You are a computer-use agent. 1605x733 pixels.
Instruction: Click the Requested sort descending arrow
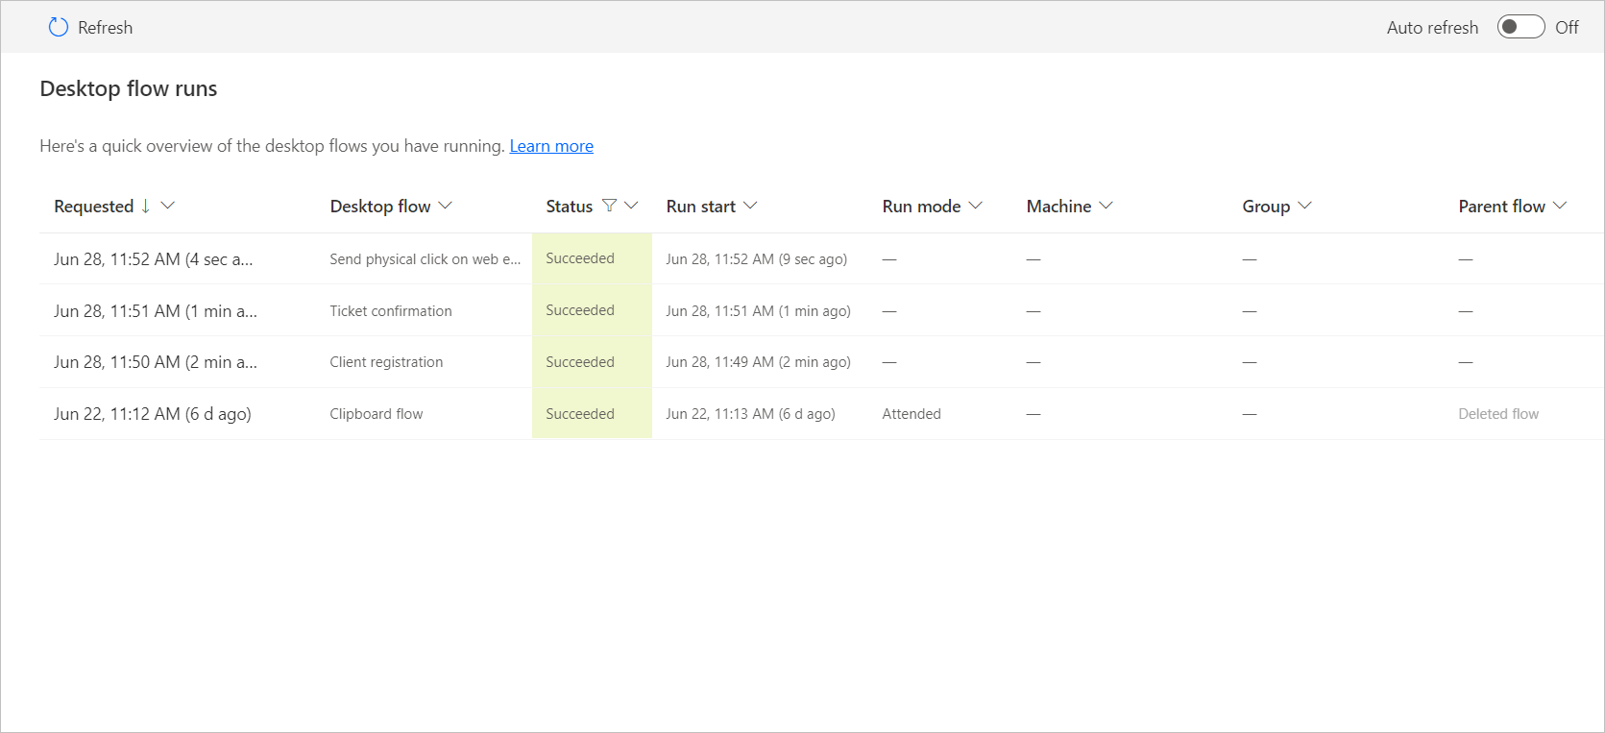[x=146, y=206]
